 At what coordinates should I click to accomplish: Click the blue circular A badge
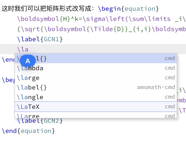tap(28, 61)
